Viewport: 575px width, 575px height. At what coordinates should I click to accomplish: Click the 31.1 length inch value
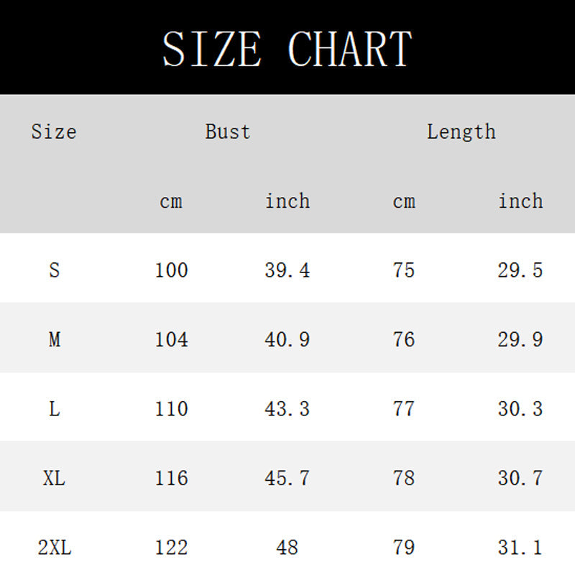(520, 548)
